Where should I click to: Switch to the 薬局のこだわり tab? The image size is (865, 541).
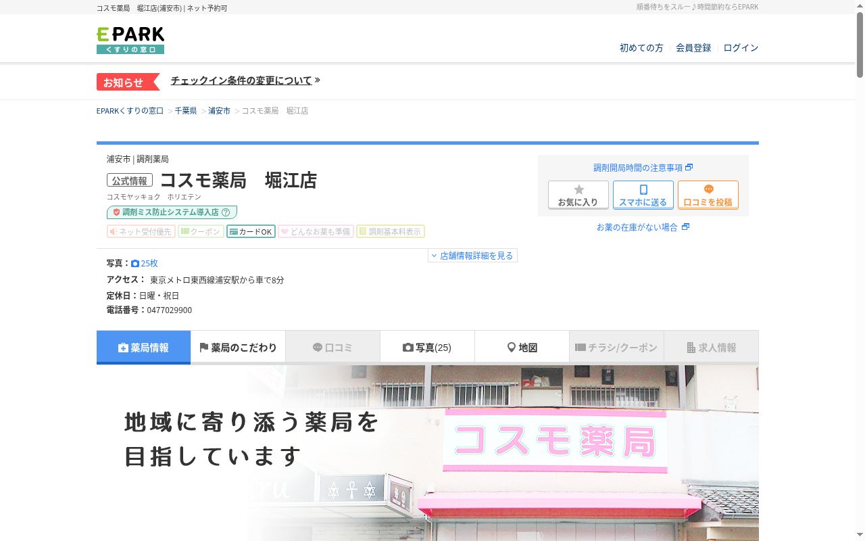238,347
